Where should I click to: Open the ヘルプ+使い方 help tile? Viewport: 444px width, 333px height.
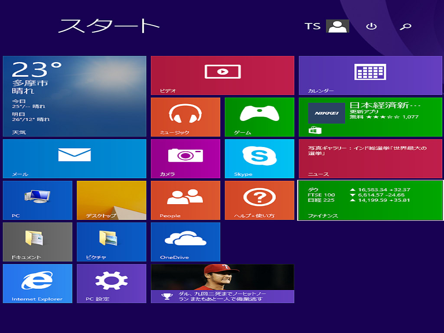259,200
